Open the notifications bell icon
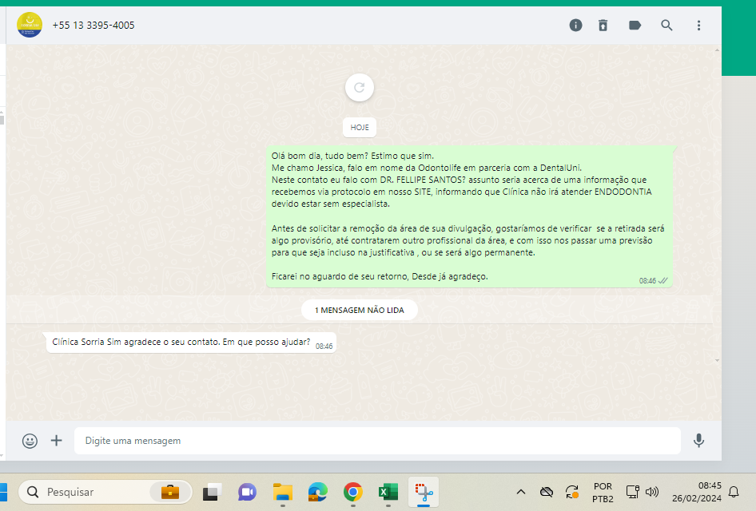Screen dimensions: 756x511 click(734, 492)
